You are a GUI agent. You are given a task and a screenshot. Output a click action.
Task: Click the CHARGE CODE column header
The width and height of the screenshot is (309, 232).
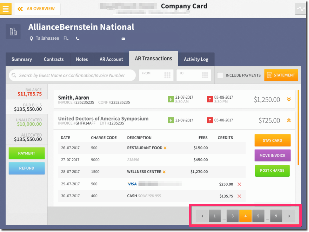(104, 138)
